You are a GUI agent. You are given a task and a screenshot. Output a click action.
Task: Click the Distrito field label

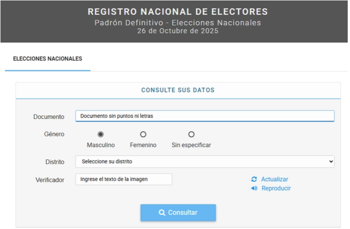[55, 162]
